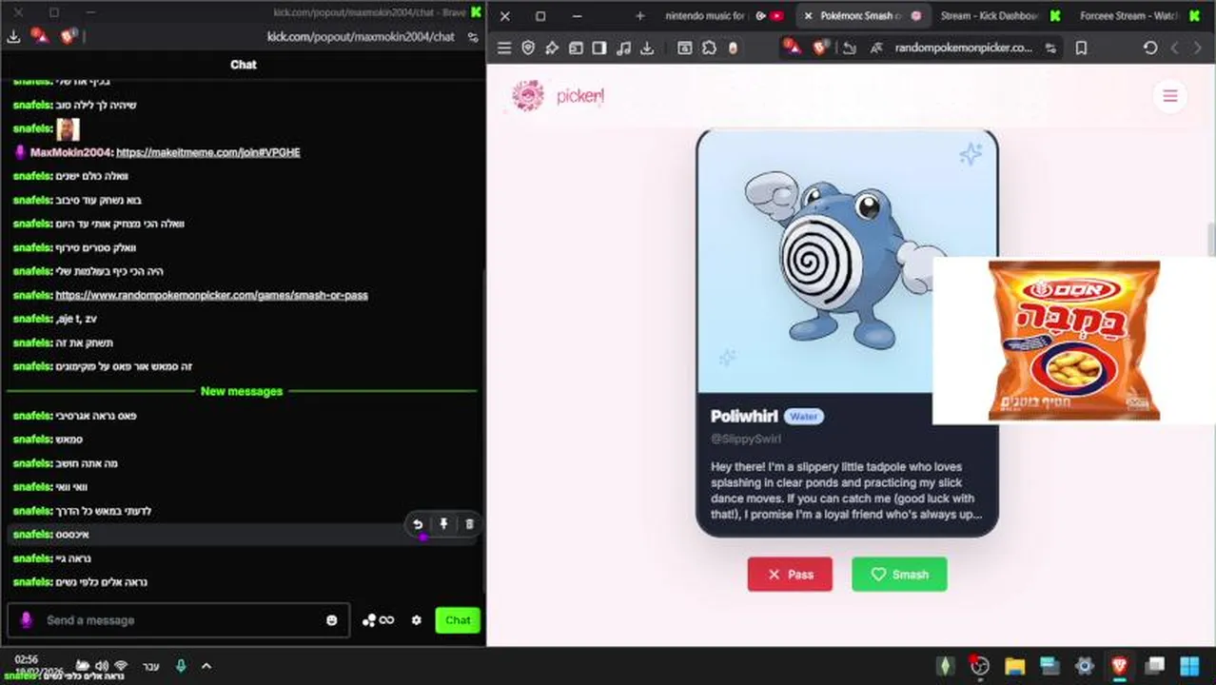This screenshot has height=685, width=1216.
Task: Open the wallet card icon in the Brave toolbar
Action: (576, 48)
